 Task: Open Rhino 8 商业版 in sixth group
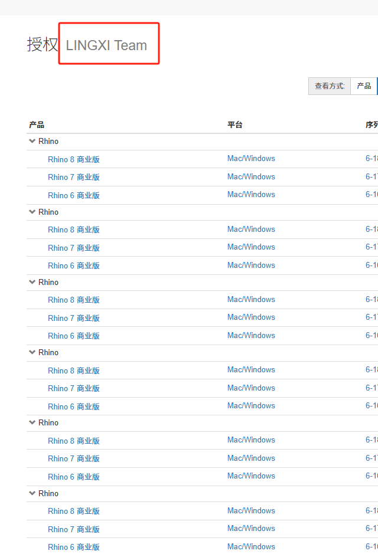[x=74, y=512]
